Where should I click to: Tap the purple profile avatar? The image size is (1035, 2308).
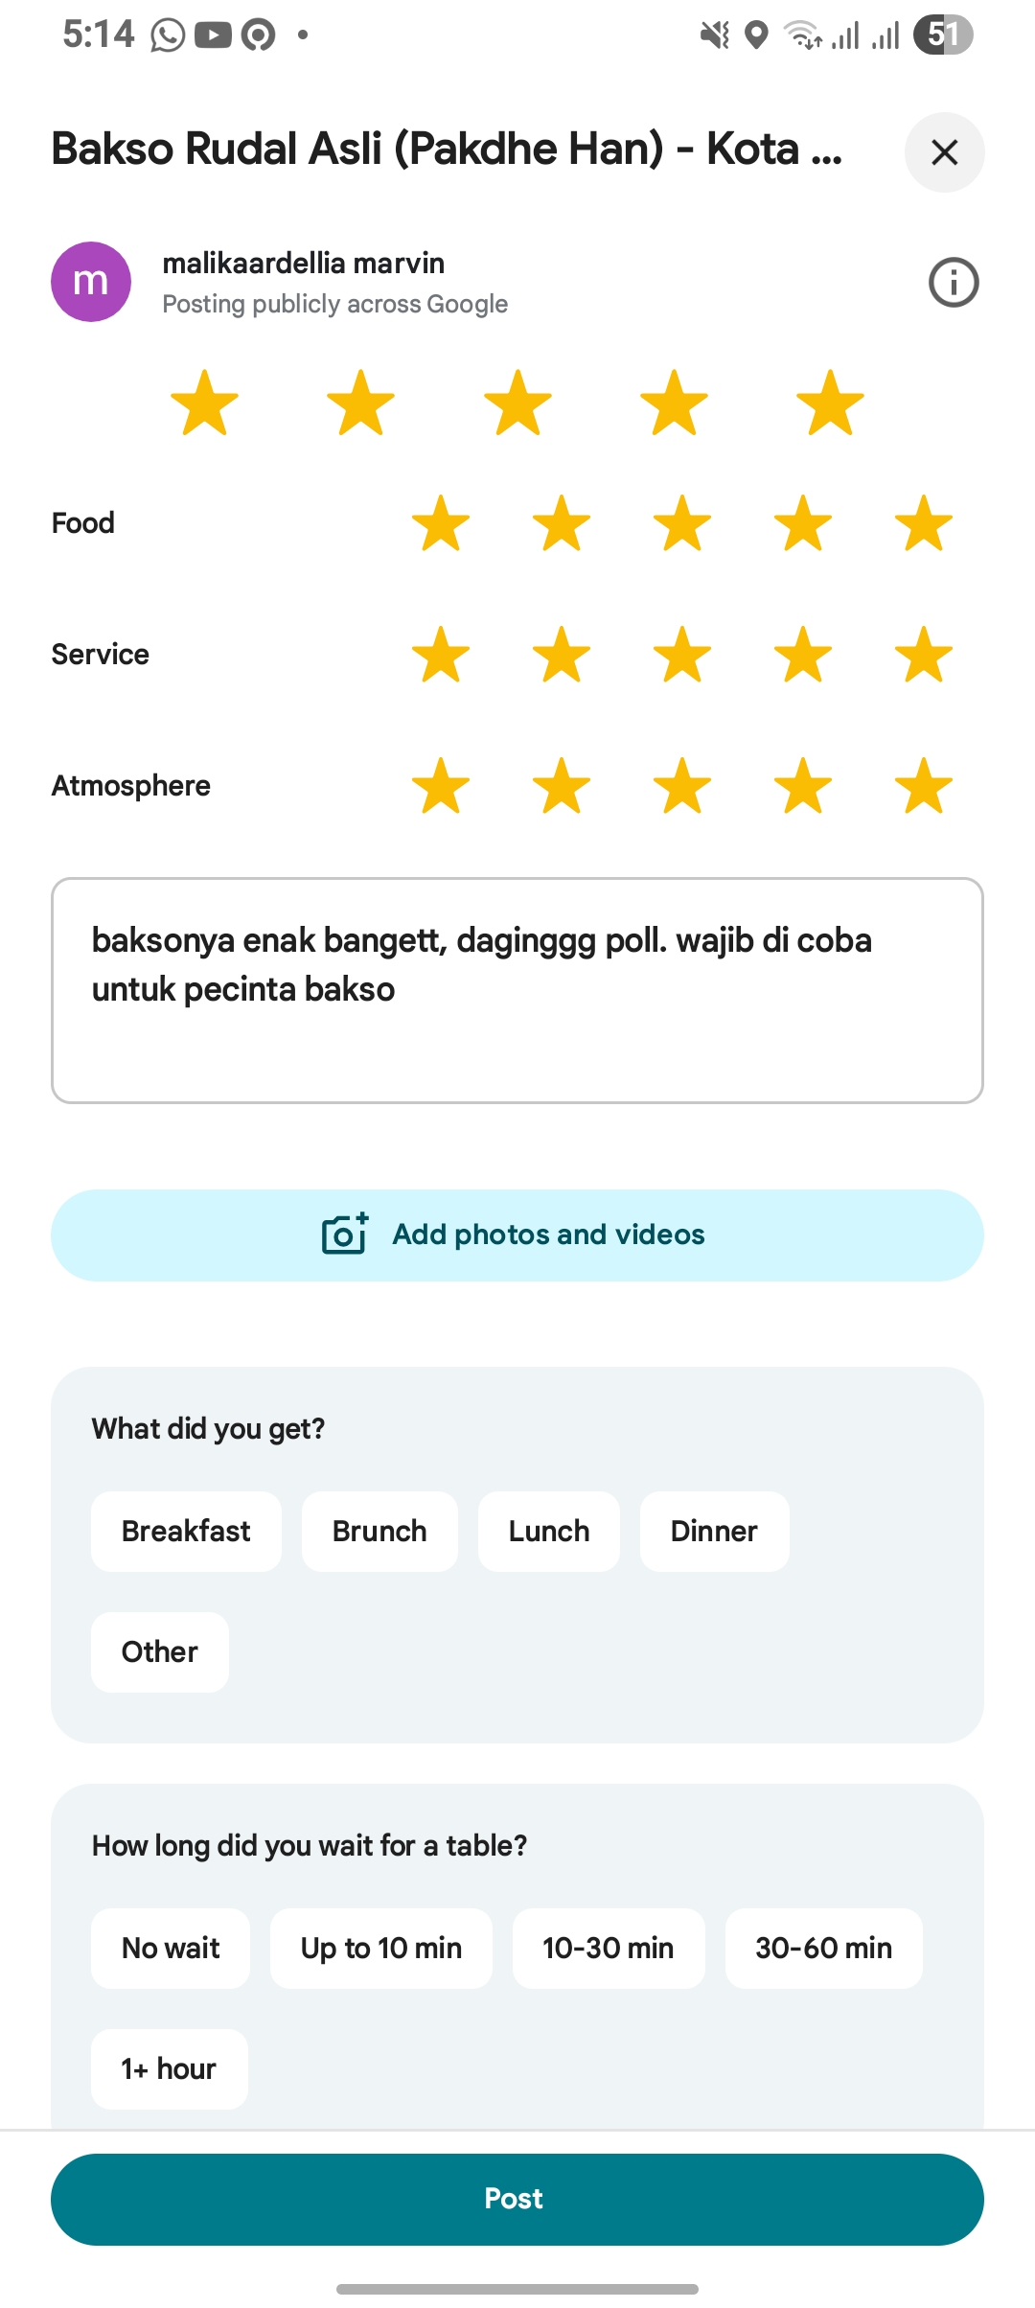(x=91, y=282)
